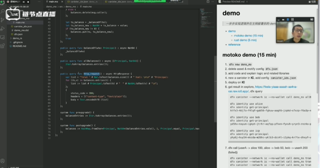This screenshot has width=320, height=168.
Task: Open canister_ids.json in file explorer
Action: pos(23,26)
